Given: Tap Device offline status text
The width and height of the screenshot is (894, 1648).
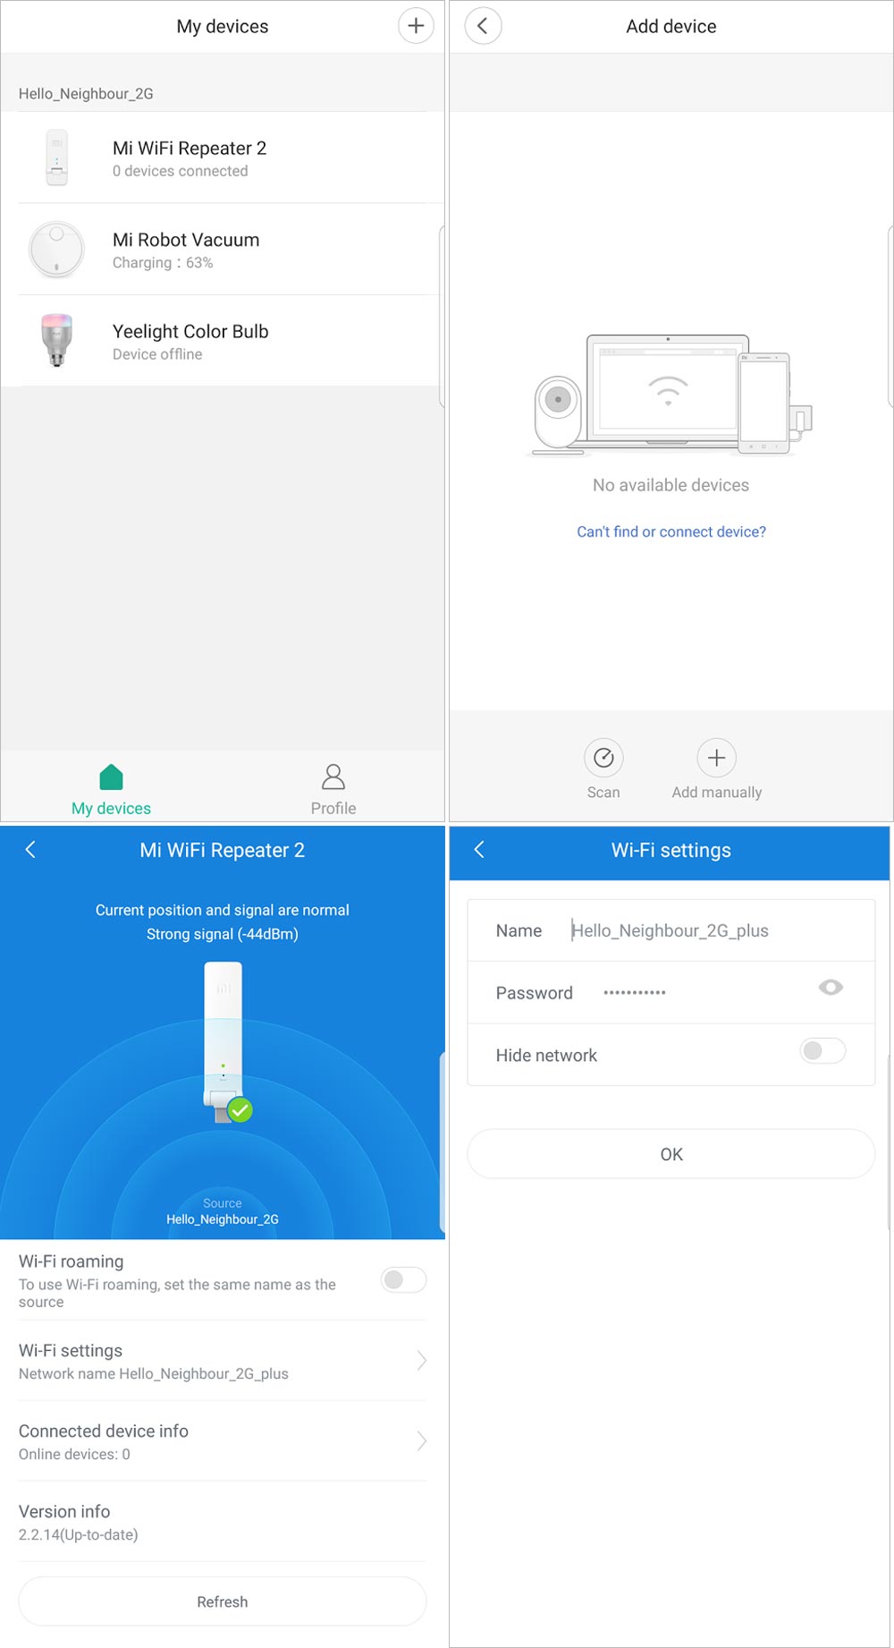Looking at the screenshot, I should 157,354.
